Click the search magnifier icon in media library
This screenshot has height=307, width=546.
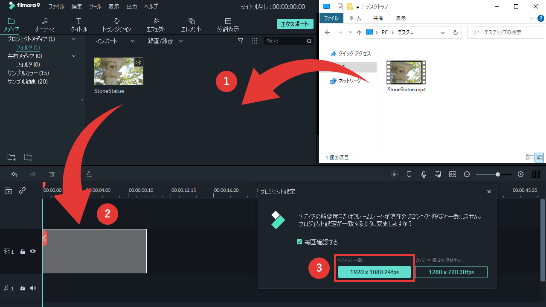pos(309,41)
